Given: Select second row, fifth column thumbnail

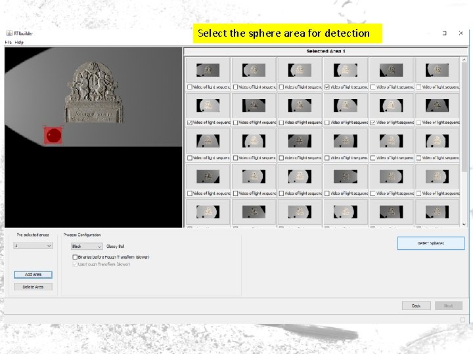Looking at the screenshot, I should pyautogui.click(x=392, y=106).
